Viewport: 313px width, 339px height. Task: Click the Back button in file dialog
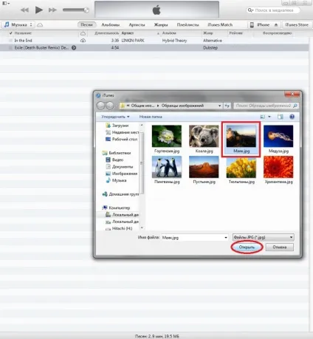coord(101,106)
